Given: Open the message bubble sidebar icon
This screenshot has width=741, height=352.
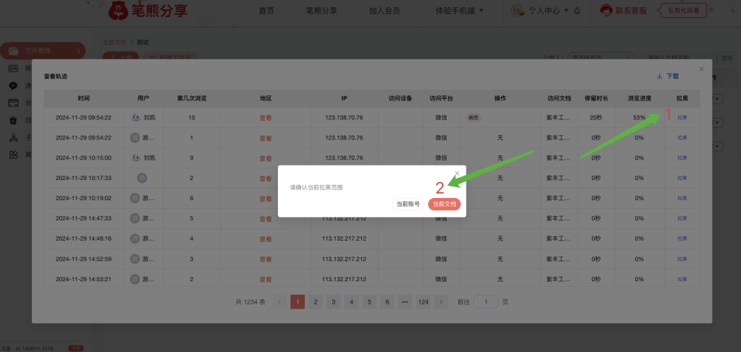Looking at the screenshot, I should 14,86.
